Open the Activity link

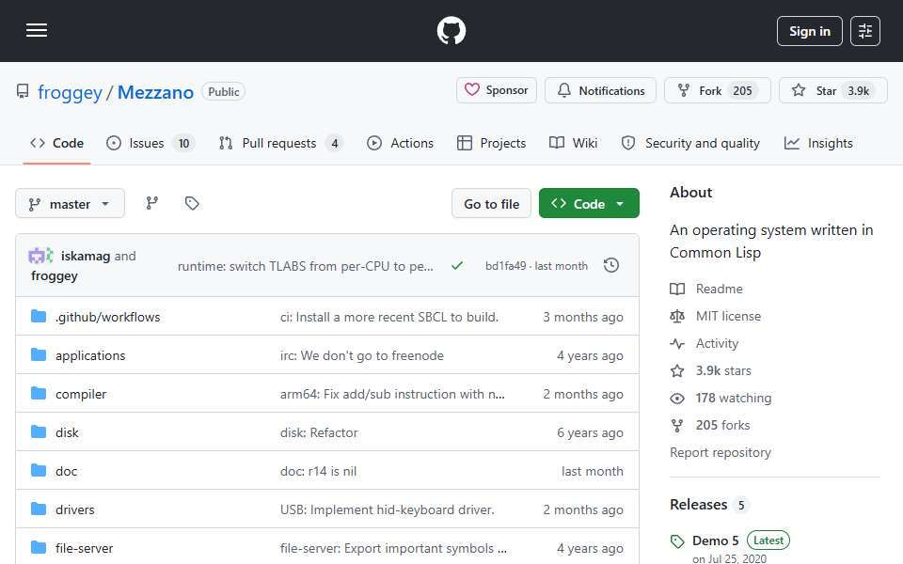[x=705, y=344]
